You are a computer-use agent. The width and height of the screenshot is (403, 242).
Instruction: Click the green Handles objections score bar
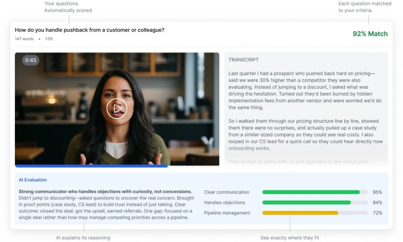point(307,203)
